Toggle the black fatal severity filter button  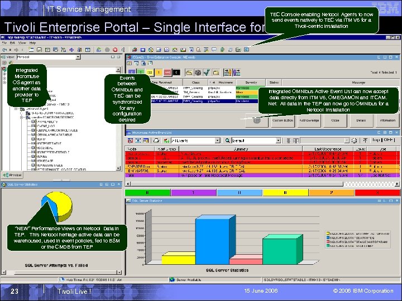(176, 72)
